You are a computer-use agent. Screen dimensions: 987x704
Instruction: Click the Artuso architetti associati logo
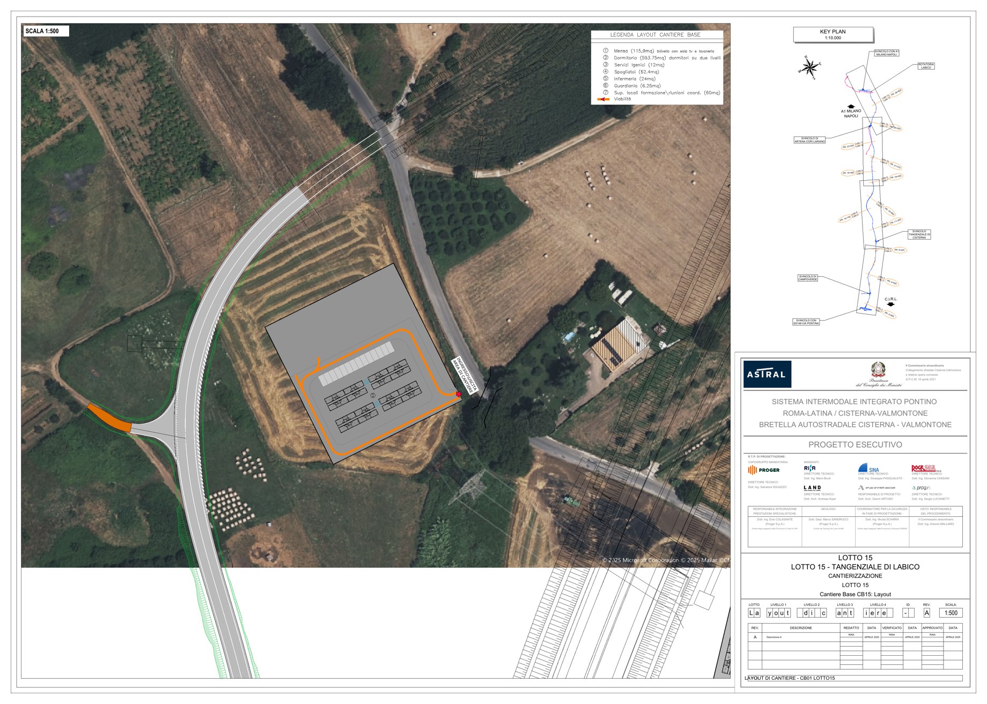[x=876, y=488]
